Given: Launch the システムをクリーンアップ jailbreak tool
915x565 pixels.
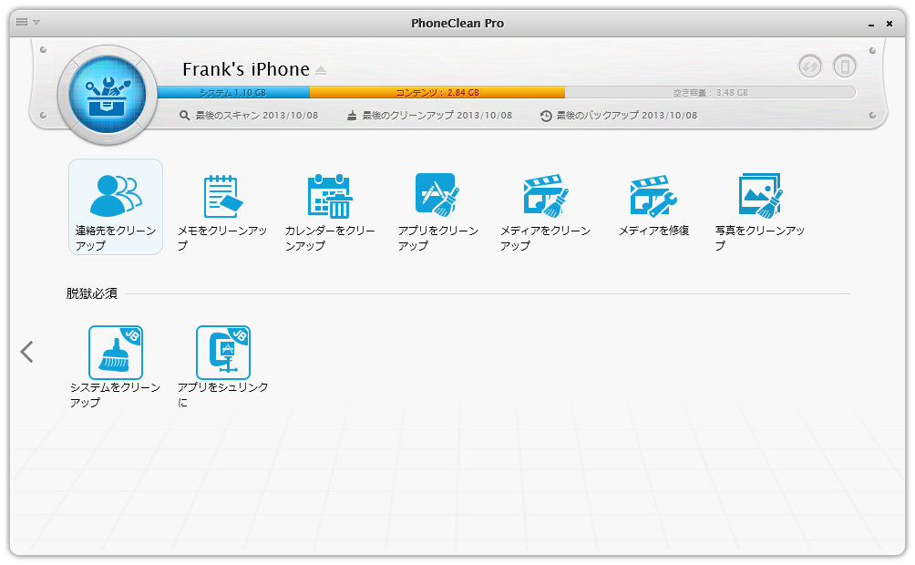Looking at the screenshot, I should [x=115, y=367].
